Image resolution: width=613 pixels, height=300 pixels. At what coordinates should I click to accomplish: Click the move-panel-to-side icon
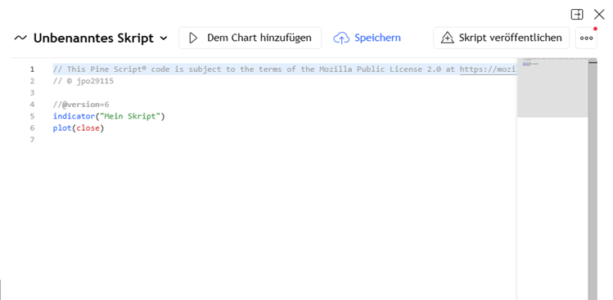(x=577, y=15)
